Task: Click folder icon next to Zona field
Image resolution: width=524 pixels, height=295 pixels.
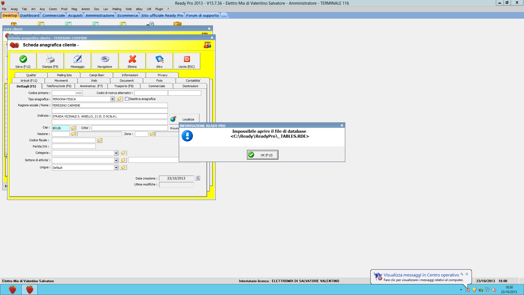Action: coord(152,134)
